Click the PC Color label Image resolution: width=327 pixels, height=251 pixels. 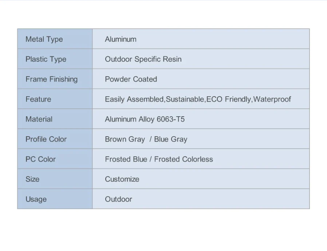point(40,159)
